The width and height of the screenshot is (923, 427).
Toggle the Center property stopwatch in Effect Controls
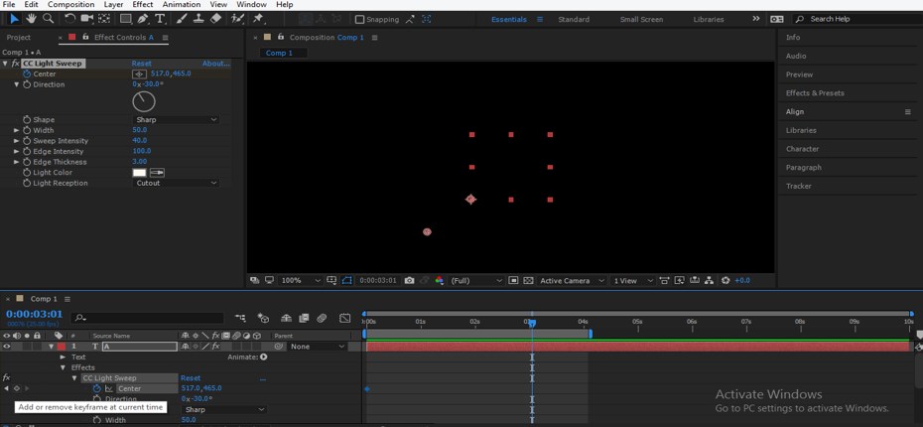27,73
